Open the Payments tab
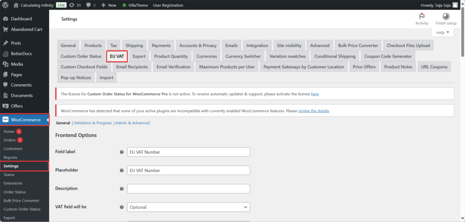Viewport: 465px width, 222px height. point(161,46)
